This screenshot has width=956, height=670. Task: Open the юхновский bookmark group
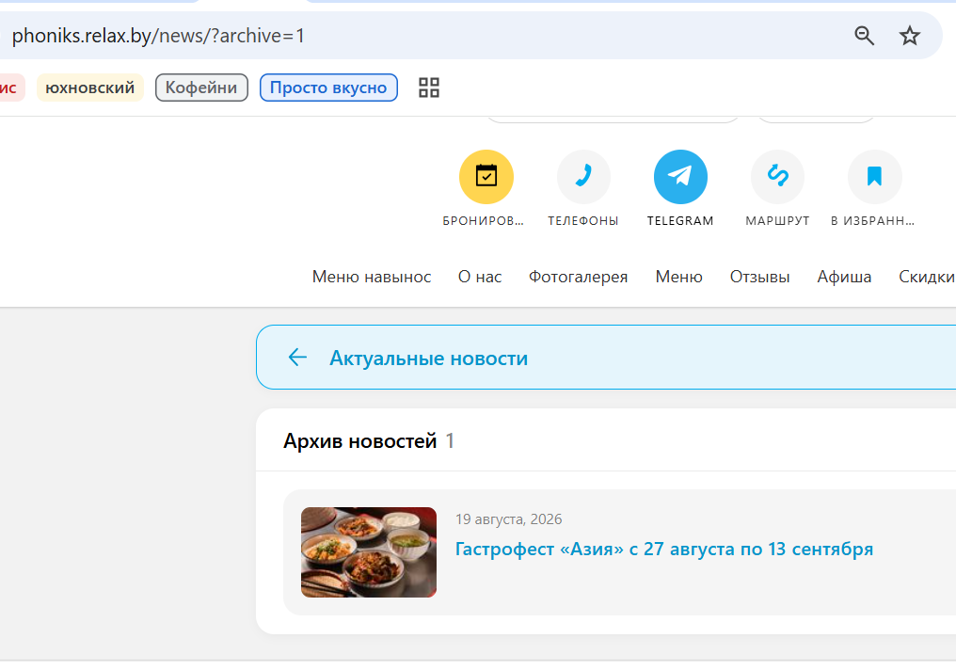(90, 88)
